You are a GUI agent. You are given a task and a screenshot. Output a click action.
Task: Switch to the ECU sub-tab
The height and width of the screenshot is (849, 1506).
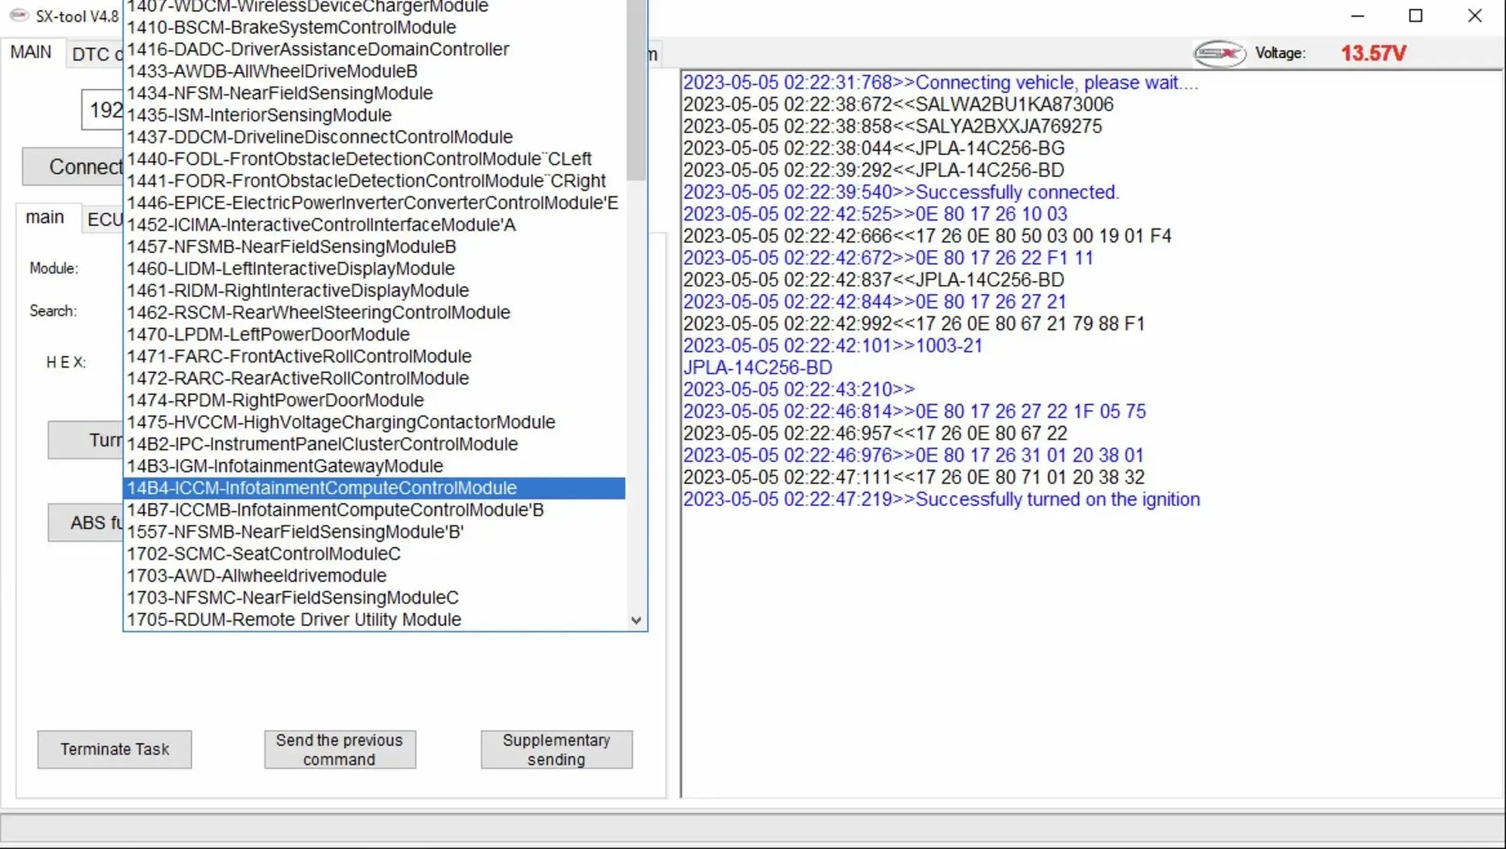(104, 220)
